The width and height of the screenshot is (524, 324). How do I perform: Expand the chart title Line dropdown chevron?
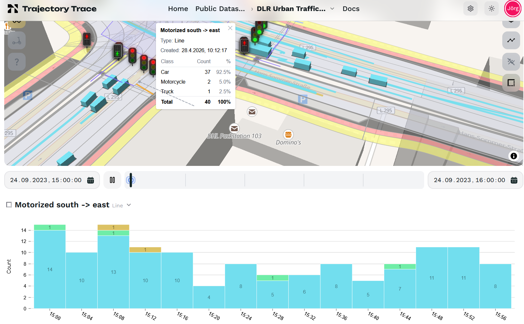[129, 205]
